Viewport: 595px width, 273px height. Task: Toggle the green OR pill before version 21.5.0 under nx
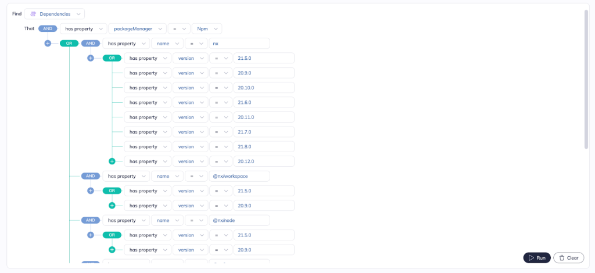click(112, 58)
